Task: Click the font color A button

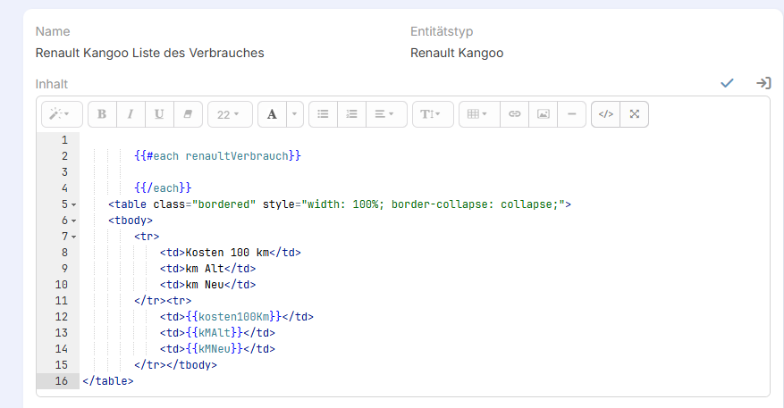Action: pyautogui.click(x=272, y=114)
